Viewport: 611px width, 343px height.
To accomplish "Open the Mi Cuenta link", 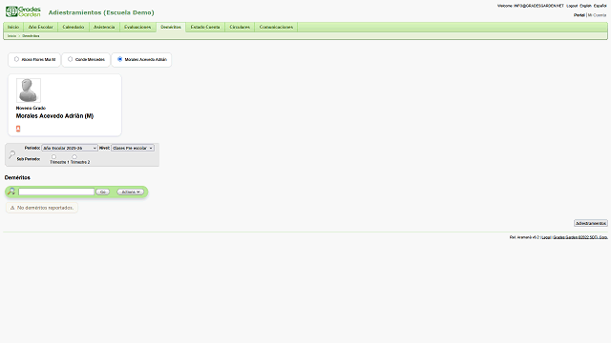I will point(597,15).
